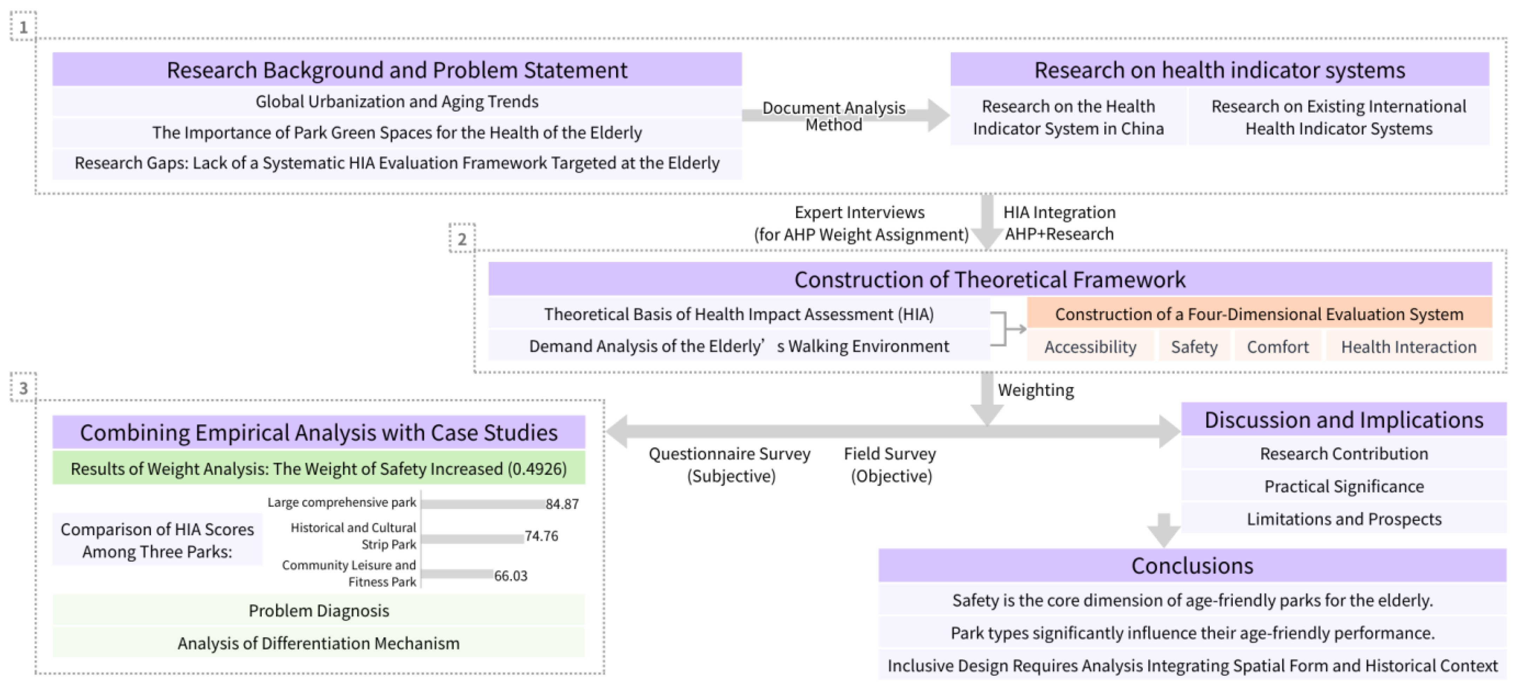Click the Safety dimension box
The height and width of the screenshot is (689, 1516).
pos(1194,346)
